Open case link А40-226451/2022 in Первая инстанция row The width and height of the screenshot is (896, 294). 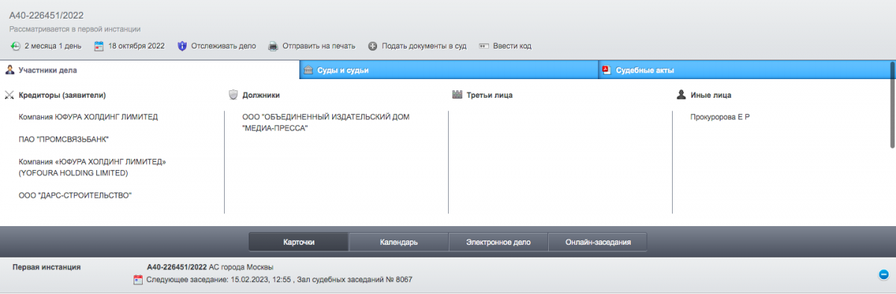click(x=177, y=267)
